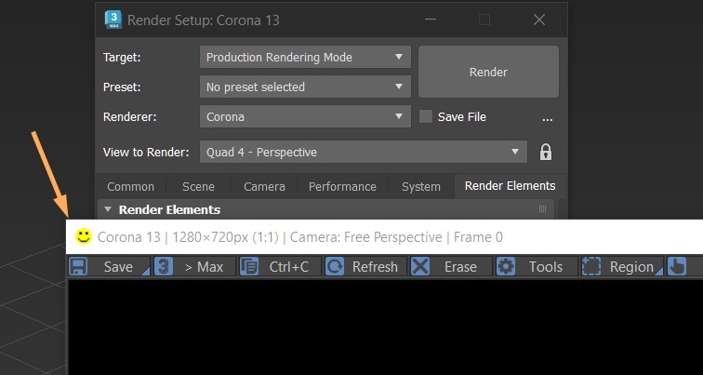703x375 pixels.
Task: Open the Preset dropdown
Action: point(306,87)
